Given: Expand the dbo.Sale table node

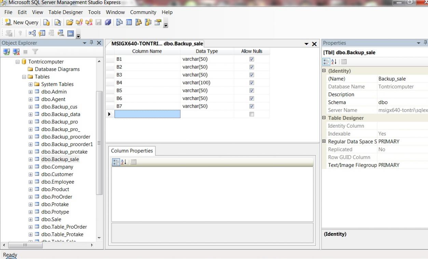Looking at the screenshot, I should coord(31,219).
